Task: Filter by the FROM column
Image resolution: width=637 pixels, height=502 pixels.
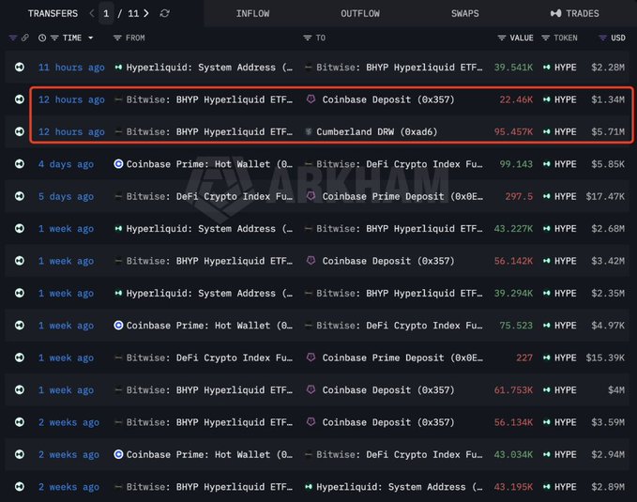Action: (117, 38)
